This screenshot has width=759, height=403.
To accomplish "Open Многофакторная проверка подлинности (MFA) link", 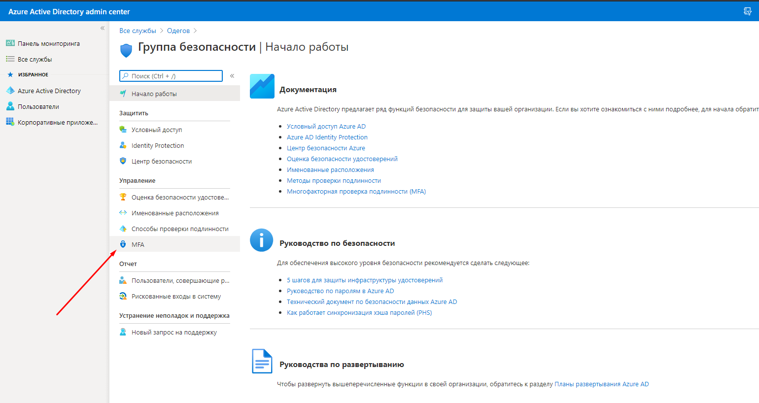I will 356,191.
